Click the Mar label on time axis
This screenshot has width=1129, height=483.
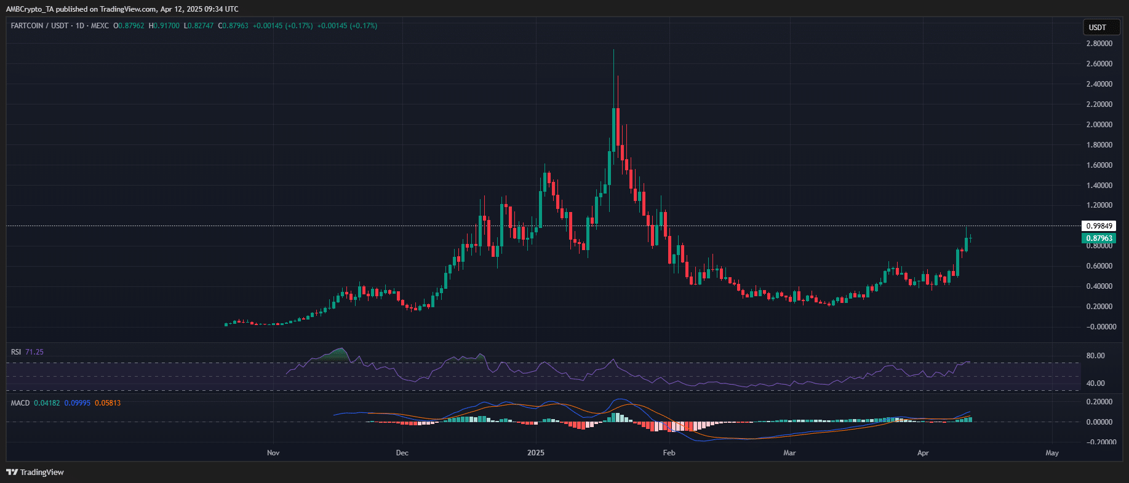(789, 453)
